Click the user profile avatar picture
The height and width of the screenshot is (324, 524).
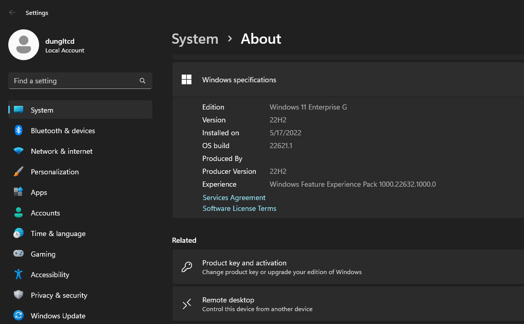click(x=24, y=45)
